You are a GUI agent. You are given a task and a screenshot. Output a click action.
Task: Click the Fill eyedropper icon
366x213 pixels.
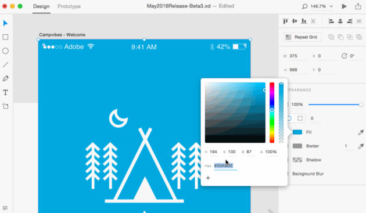361,132
